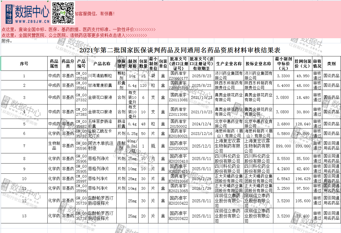341x233 pixels.
Task: Select the 批准文号有效期至 column header
Action: click(202, 64)
